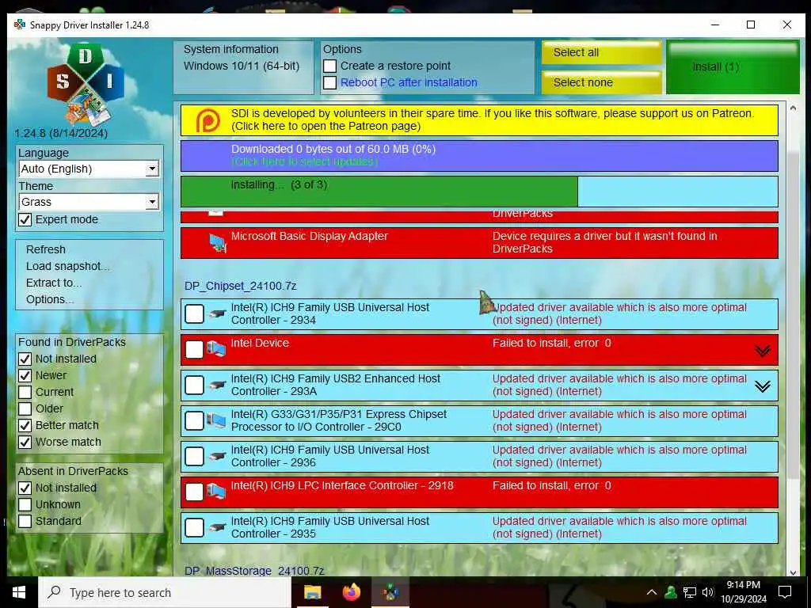
Task: Click USB device icon for Controller - 2936
Action: tap(218, 456)
